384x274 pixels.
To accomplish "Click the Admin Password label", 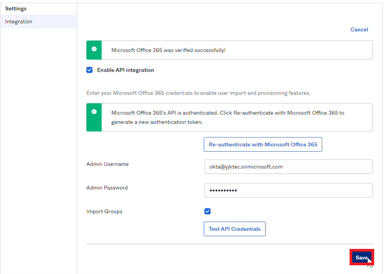I will click(x=107, y=188).
